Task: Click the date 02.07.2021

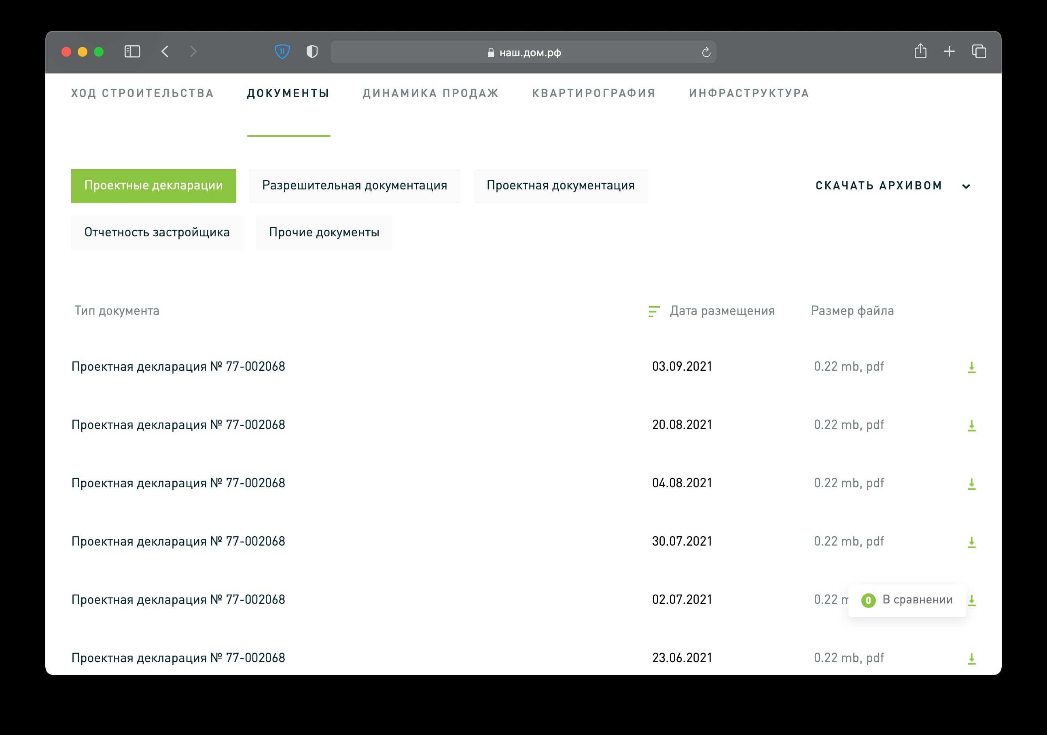Action: 682,600
